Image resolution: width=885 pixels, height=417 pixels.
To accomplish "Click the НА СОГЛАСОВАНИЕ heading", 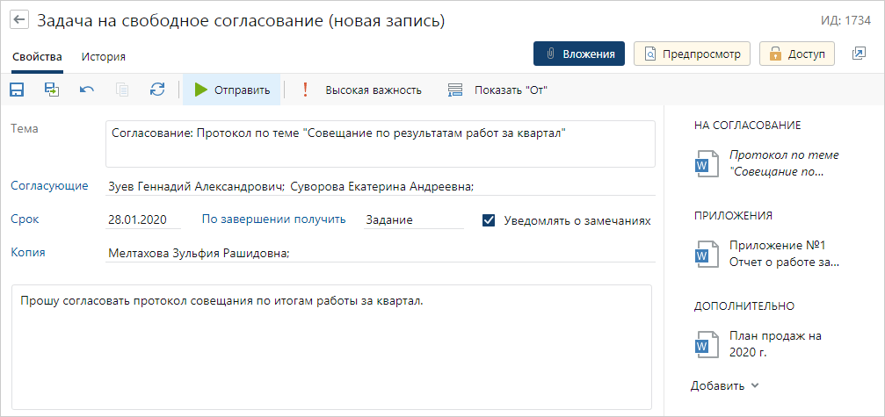I will pyautogui.click(x=747, y=126).
